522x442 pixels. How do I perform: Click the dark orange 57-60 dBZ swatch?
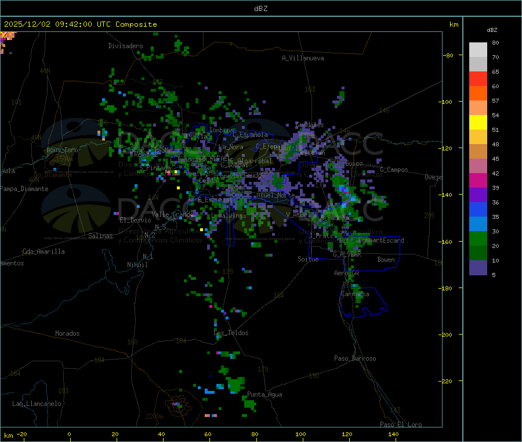[478, 94]
